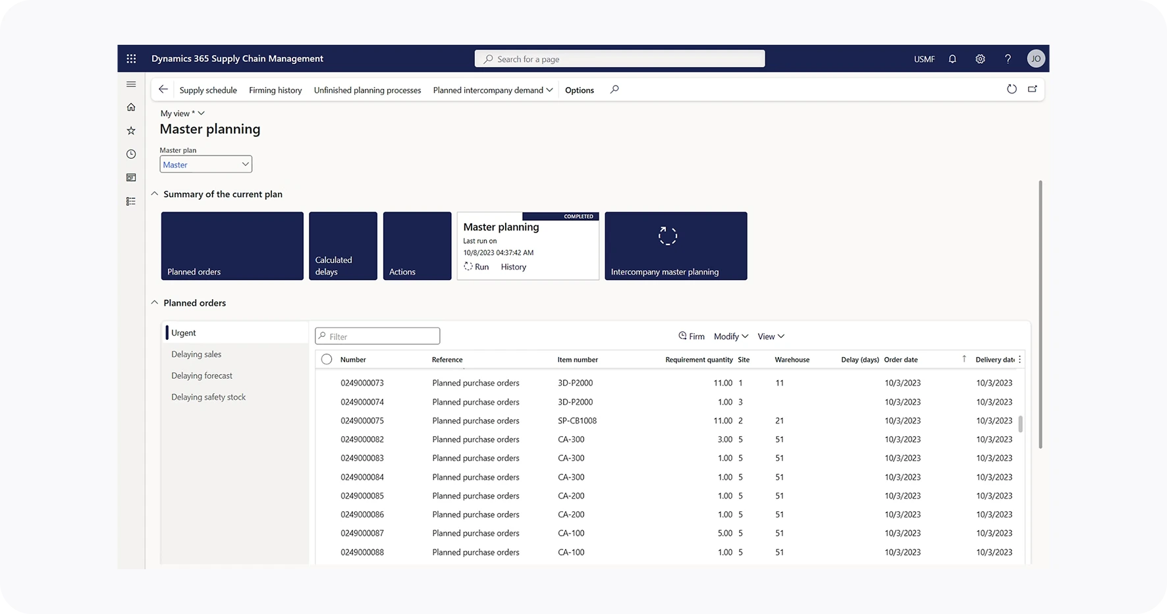1167x614 pixels.
Task: Open the JO user avatar
Action: tap(1036, 59)
